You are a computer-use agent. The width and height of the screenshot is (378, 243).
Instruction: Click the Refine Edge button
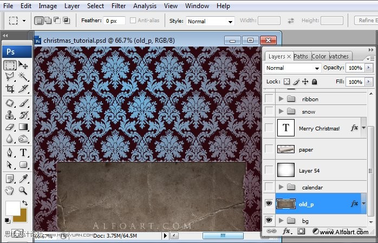pyautogui.click(x=366, y=21)
